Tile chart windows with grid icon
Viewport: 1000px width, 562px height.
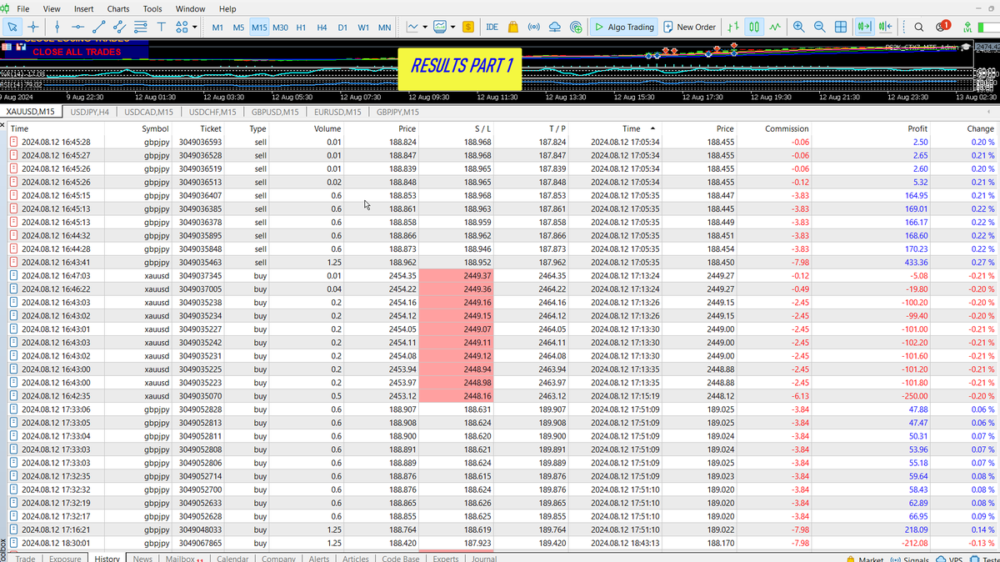[x=841, y=27]
